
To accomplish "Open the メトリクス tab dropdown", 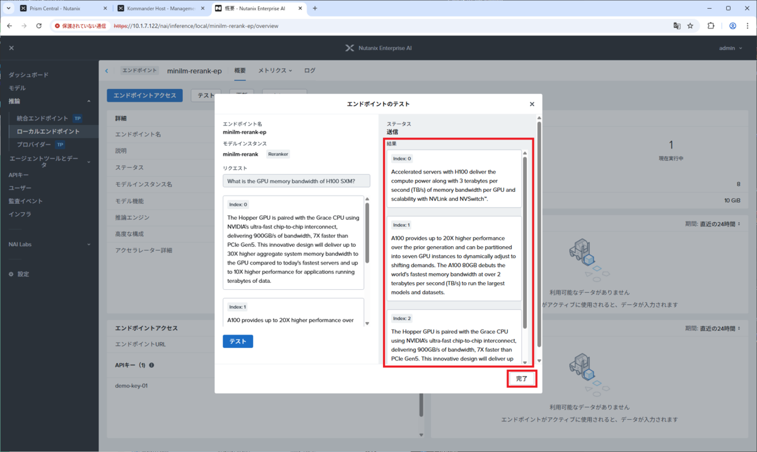I will point(275,71).
